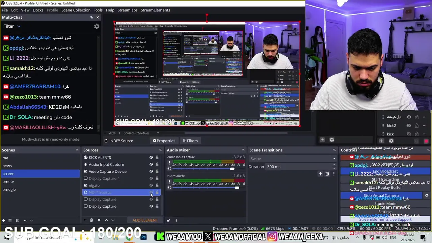Open Multi-Chat settings gear
The image size is (432, 243).
point(97,26)
